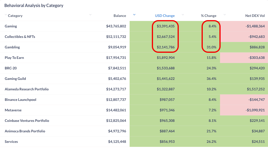268x151 pixels.
Task: Click chevron between USD Change and % Change
Action: coord(183,15)
